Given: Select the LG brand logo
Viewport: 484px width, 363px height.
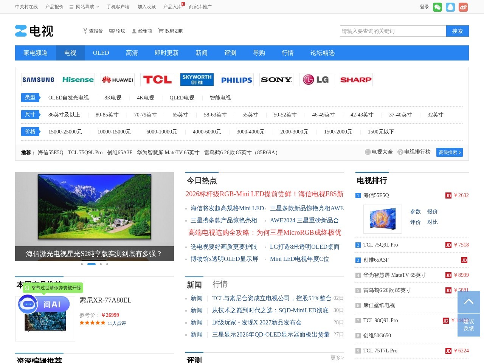Looking at the screenshot, I should pos(316,80).
